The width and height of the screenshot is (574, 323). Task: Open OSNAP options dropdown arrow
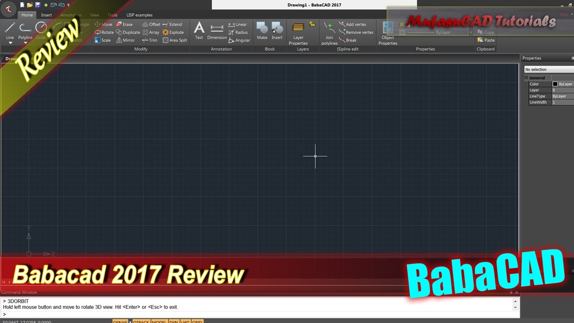pos(130,321)
